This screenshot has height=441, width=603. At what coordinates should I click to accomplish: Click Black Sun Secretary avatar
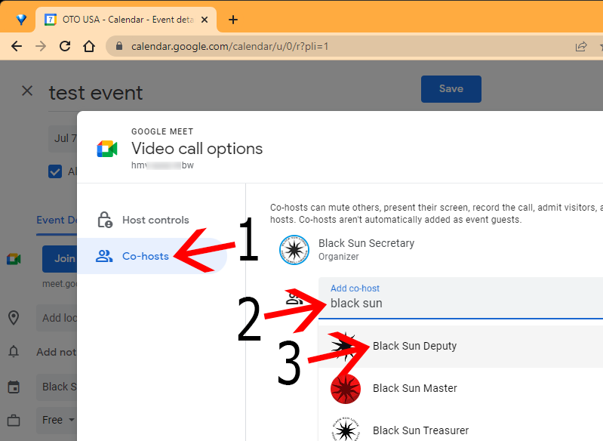[x=294, y=250]
